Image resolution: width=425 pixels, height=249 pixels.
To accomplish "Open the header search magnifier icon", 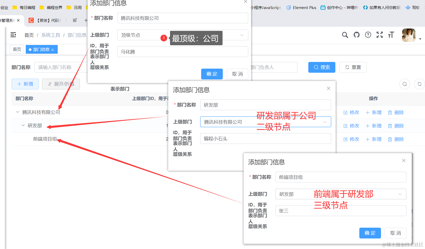I will point(345,35).
